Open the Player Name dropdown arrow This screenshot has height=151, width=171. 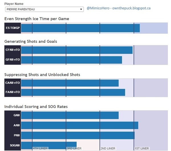pyautogui.click(x=82, y=9)
